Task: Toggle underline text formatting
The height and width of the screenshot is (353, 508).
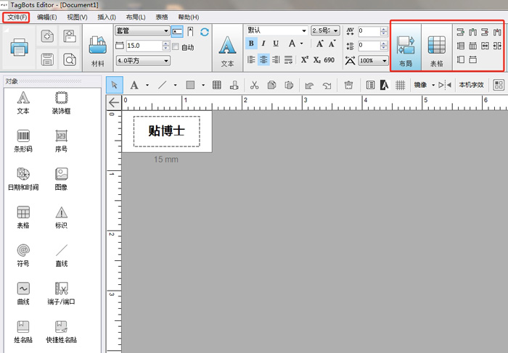Action: 276,43
